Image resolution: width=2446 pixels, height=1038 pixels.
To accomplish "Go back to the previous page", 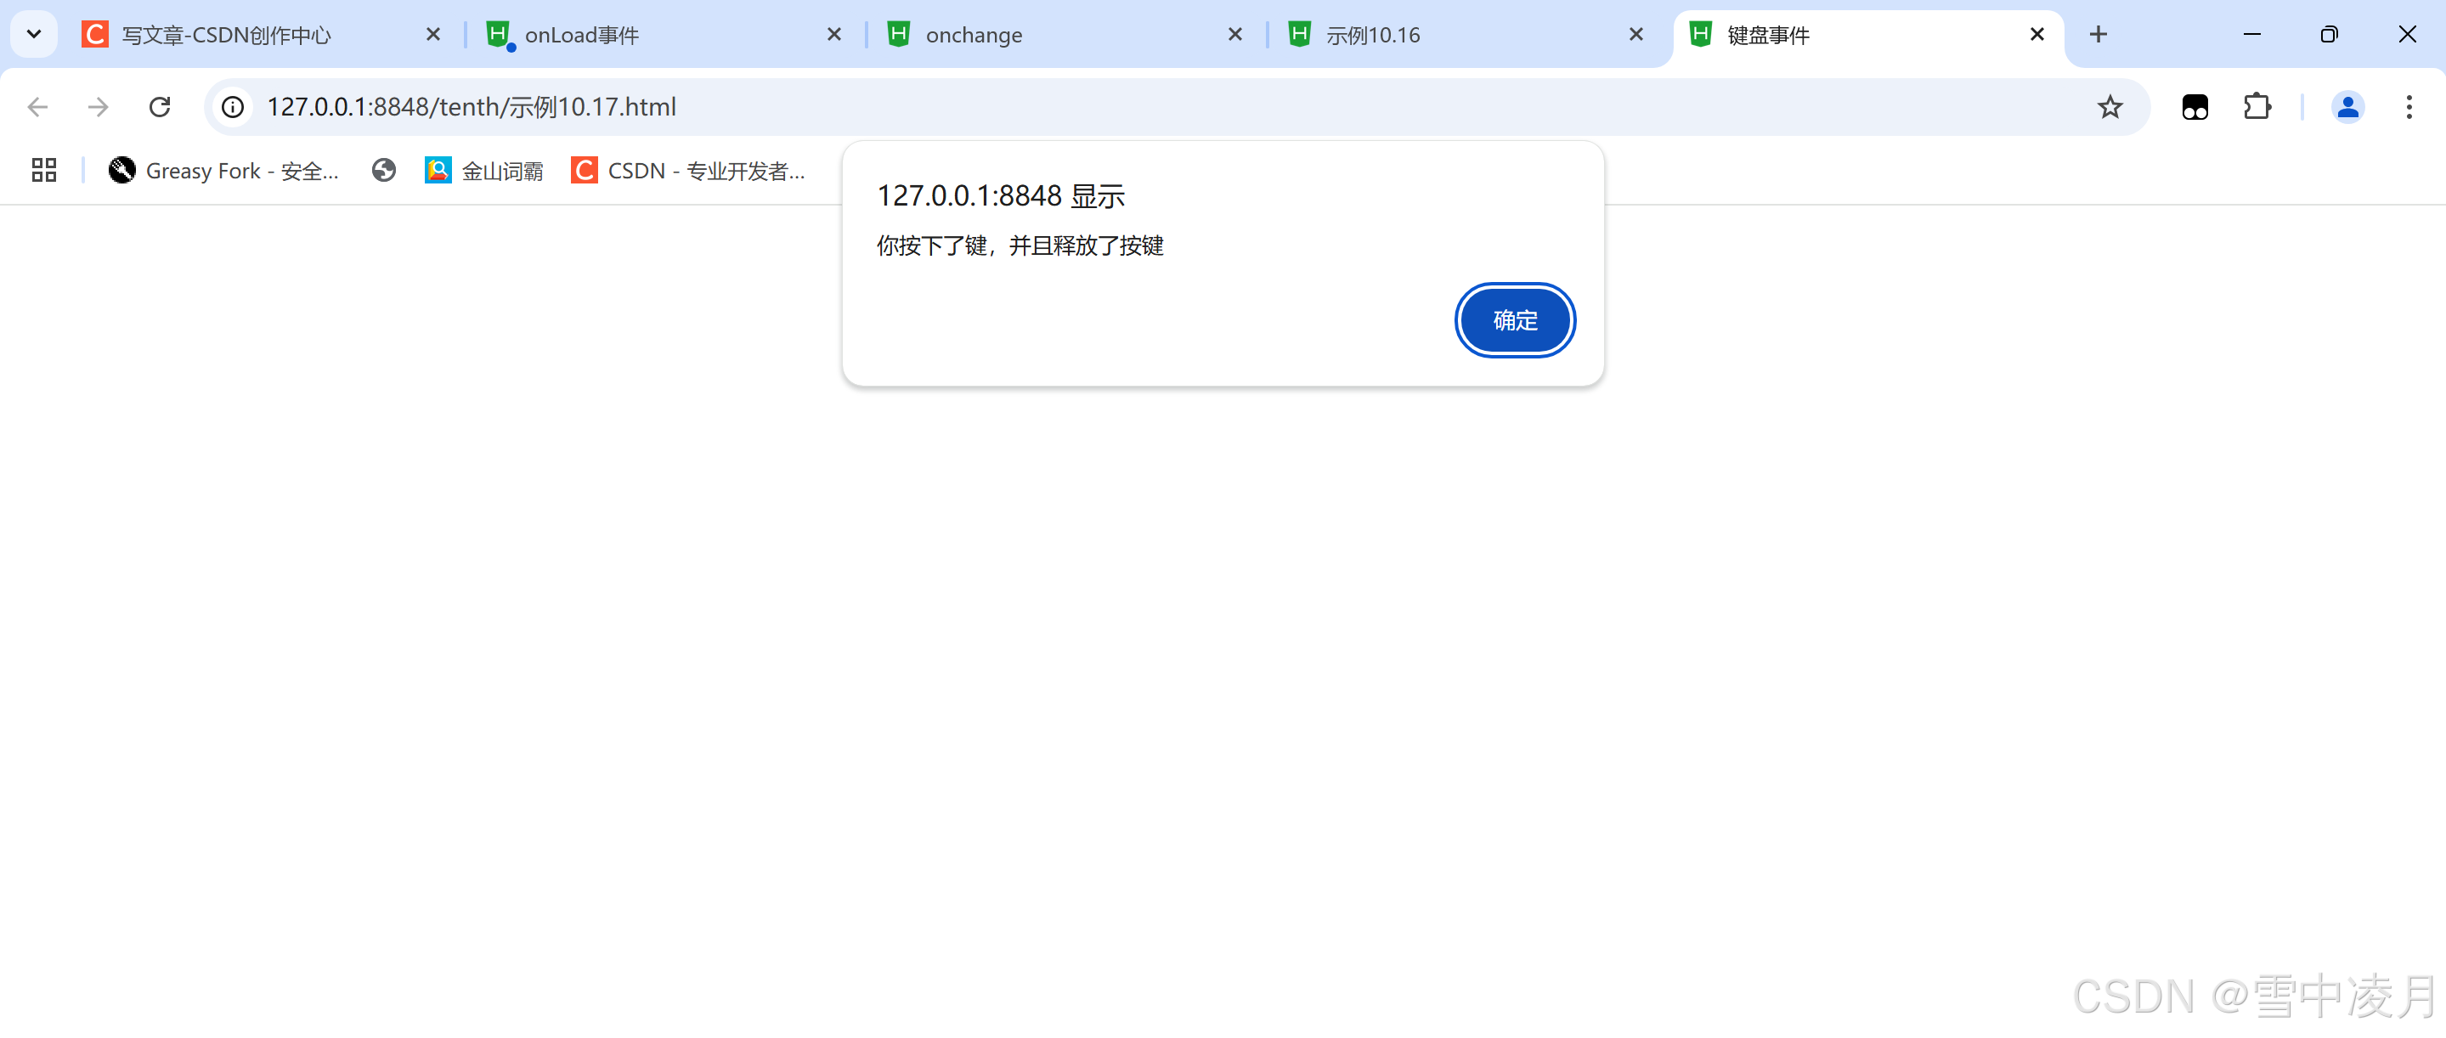I will click(x=38, y=106).
